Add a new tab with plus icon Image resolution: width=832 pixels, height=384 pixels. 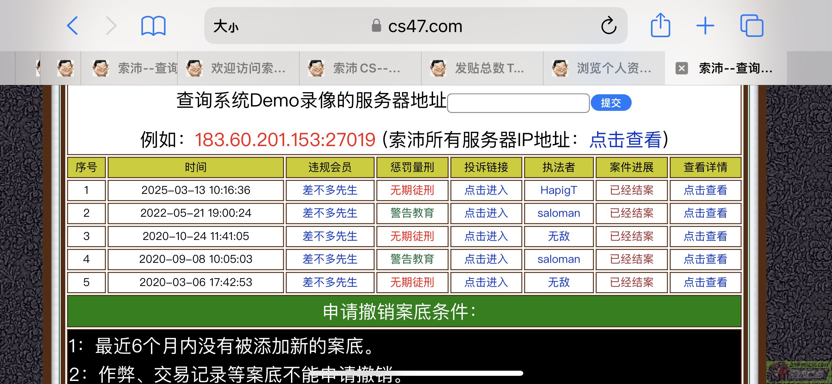(705, 26)
